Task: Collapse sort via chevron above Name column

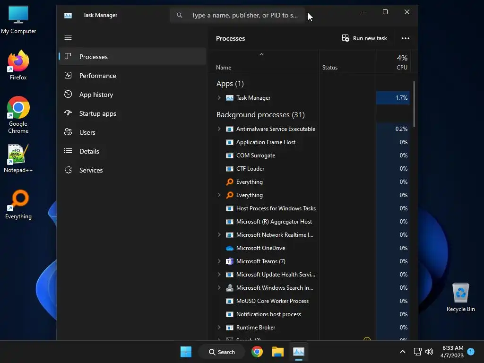Action: (x=261, y=54)
